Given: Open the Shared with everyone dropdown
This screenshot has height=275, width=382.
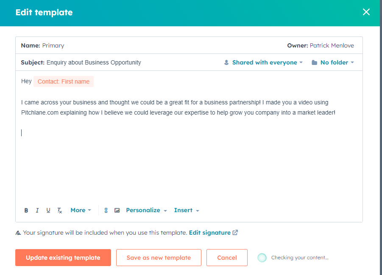Looking at the screenshot, I should click(267, 63).
